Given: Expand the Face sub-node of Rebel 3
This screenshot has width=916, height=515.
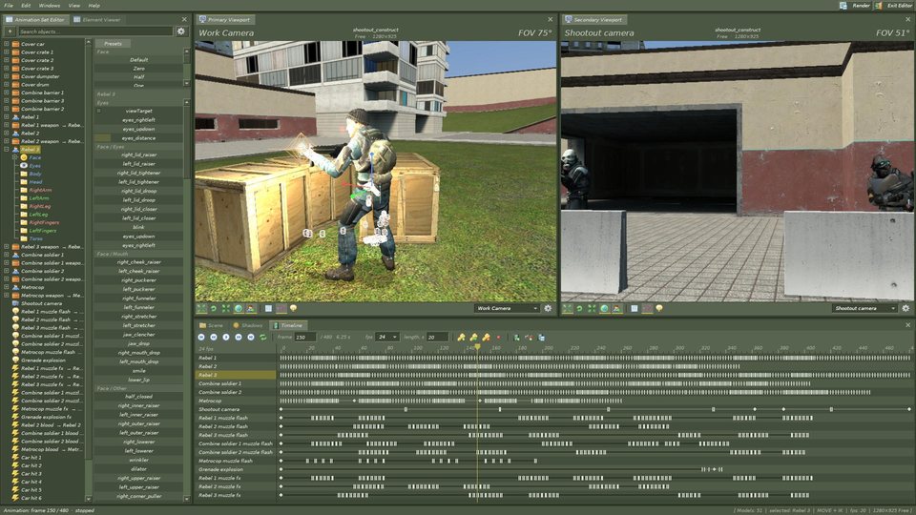Looking at the screenshot, I should pyautogui.click(x=15, y=157).
